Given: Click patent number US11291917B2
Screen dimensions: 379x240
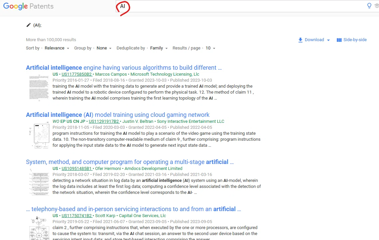Looking at the screenshot, I should point(104,121).
